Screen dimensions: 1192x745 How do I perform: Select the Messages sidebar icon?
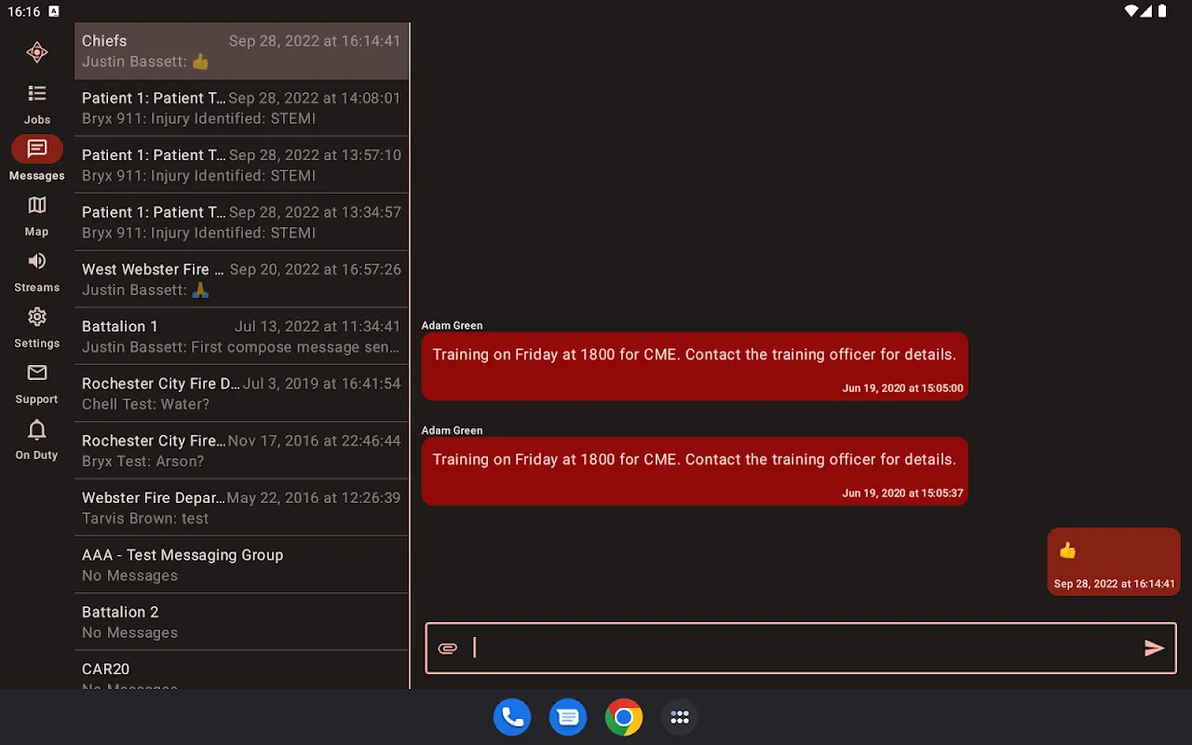[37, 149]
